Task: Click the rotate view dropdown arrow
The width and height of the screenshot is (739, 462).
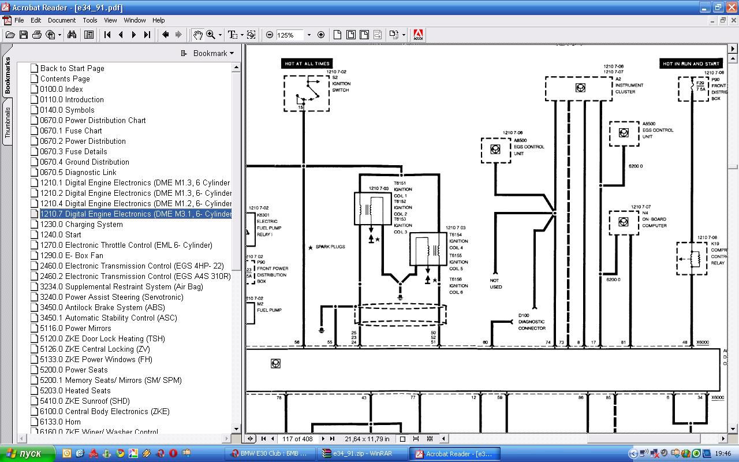Action: point(403,35)
